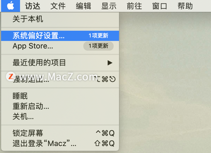Image resolution: width=211 pixels, height=153 pixels.
Task: Click the ⌃⌘Q shortcut beside 锁定屏幕
Action: pos(105,133)
